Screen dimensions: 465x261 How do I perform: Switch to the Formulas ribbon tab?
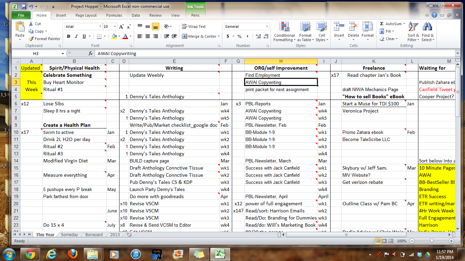coord(114,15)
